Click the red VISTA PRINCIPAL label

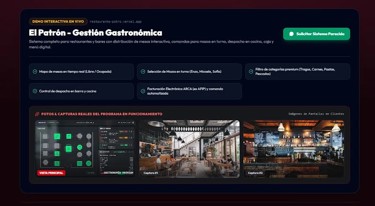point(51,173)
